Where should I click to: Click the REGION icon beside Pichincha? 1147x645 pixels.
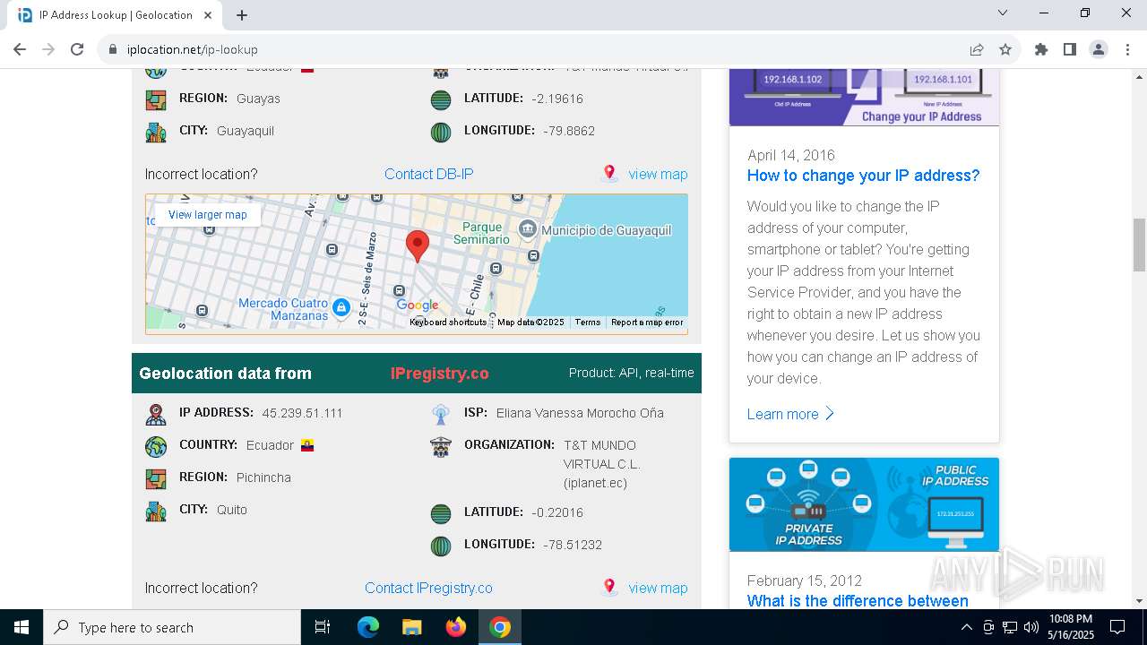pos(156,478)
